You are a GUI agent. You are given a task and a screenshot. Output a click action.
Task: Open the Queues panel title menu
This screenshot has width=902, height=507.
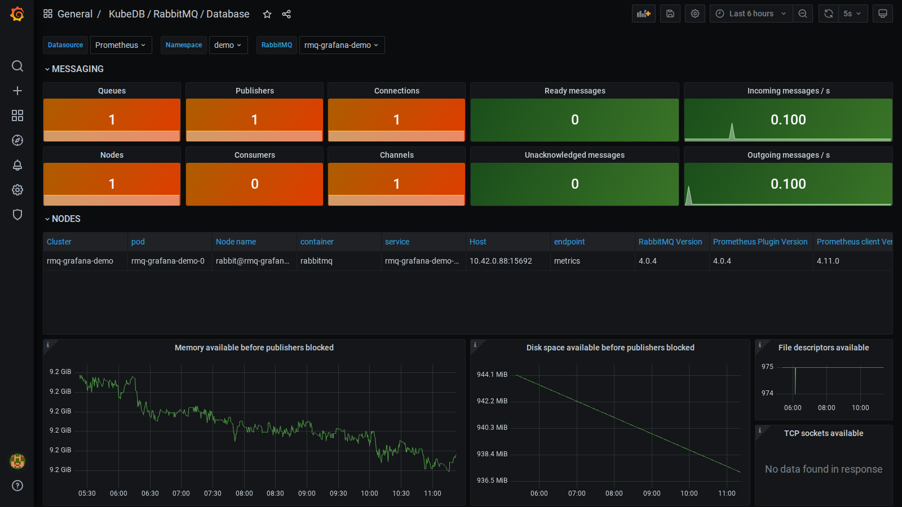click(x=112, y=91)
